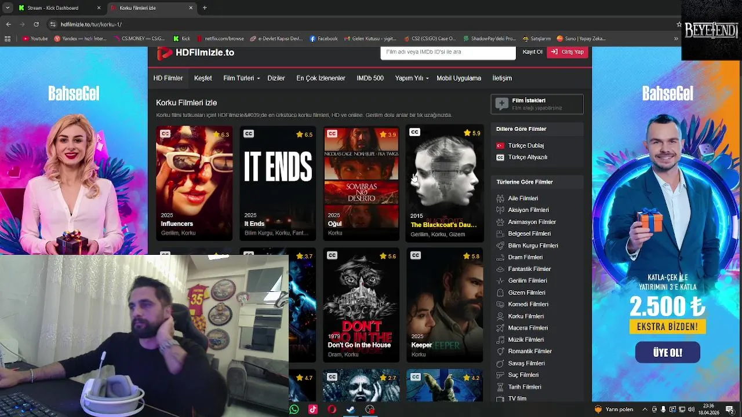This screenshot has width=742, height=417.
Task: Select the Aksiyon Filmleri genre icon
Action: [500, 210]
